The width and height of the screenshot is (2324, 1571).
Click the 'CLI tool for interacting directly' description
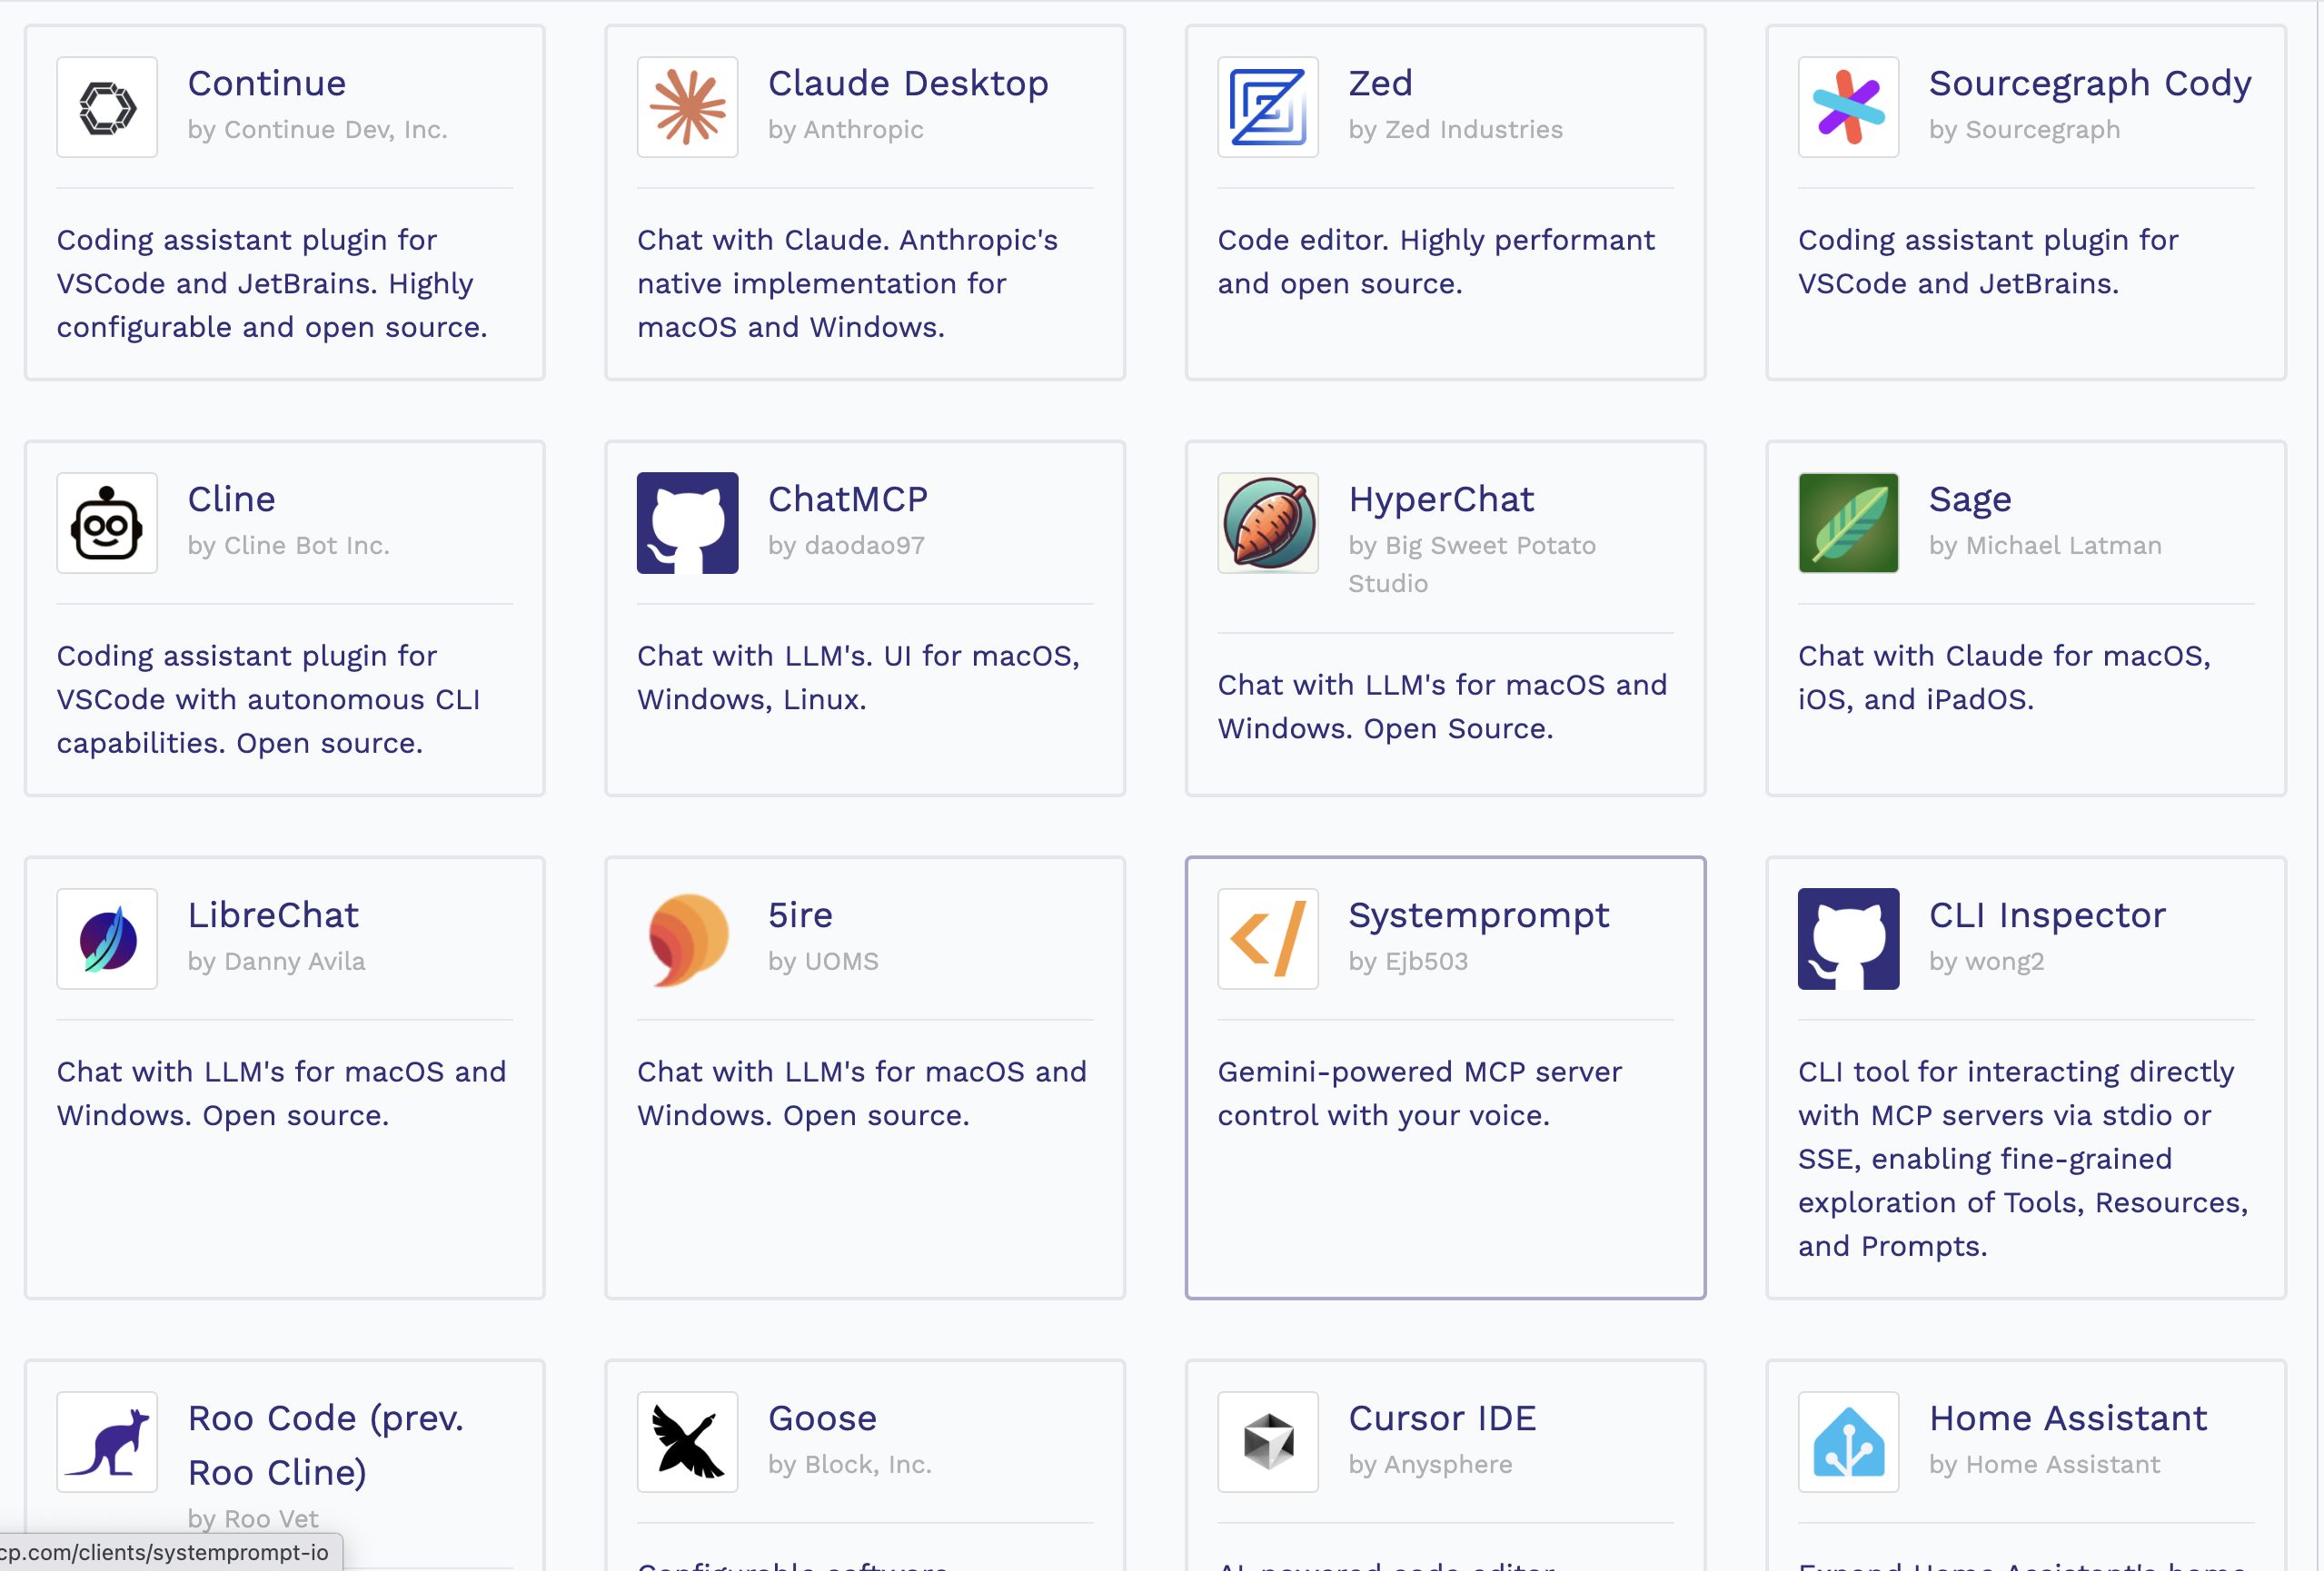(2023, 1158)
